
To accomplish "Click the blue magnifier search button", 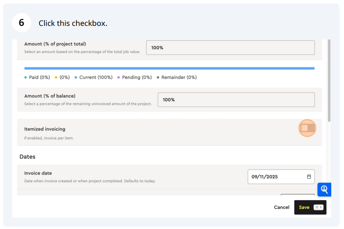I will tap(324, 190).
